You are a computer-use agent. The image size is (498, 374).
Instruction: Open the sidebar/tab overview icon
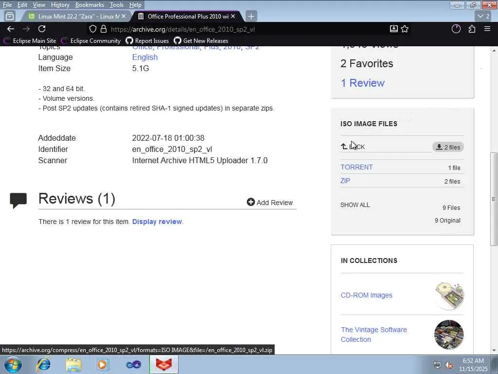[x=10, y=16]
